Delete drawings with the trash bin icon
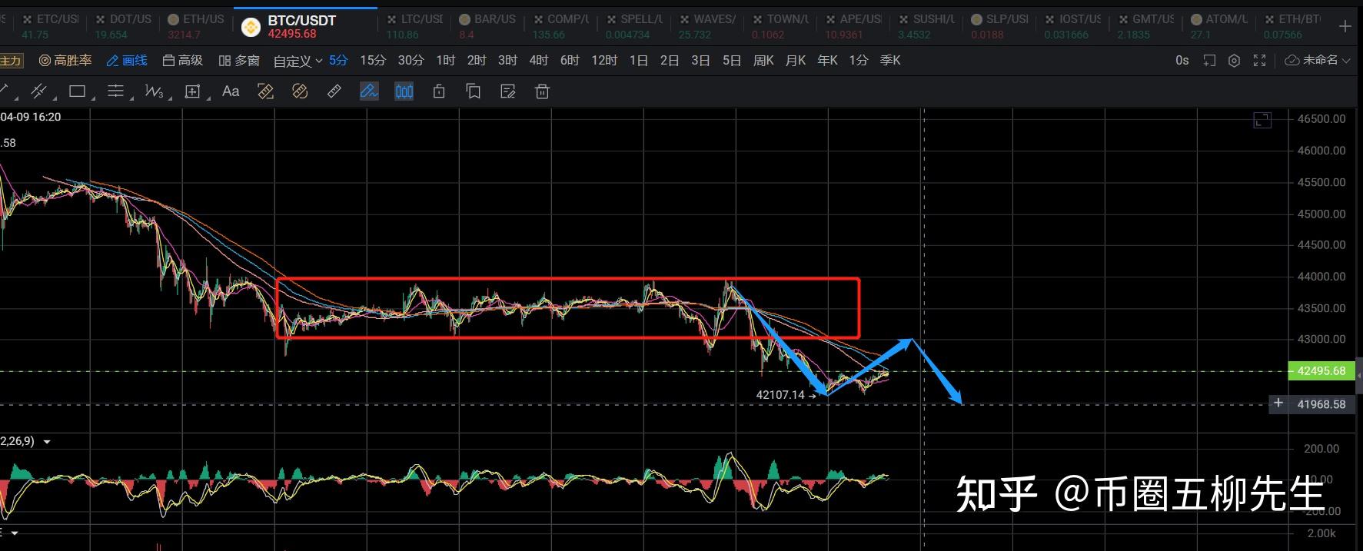The height and width of the screenshot is (551, 1363). click(x=542, y=91)
